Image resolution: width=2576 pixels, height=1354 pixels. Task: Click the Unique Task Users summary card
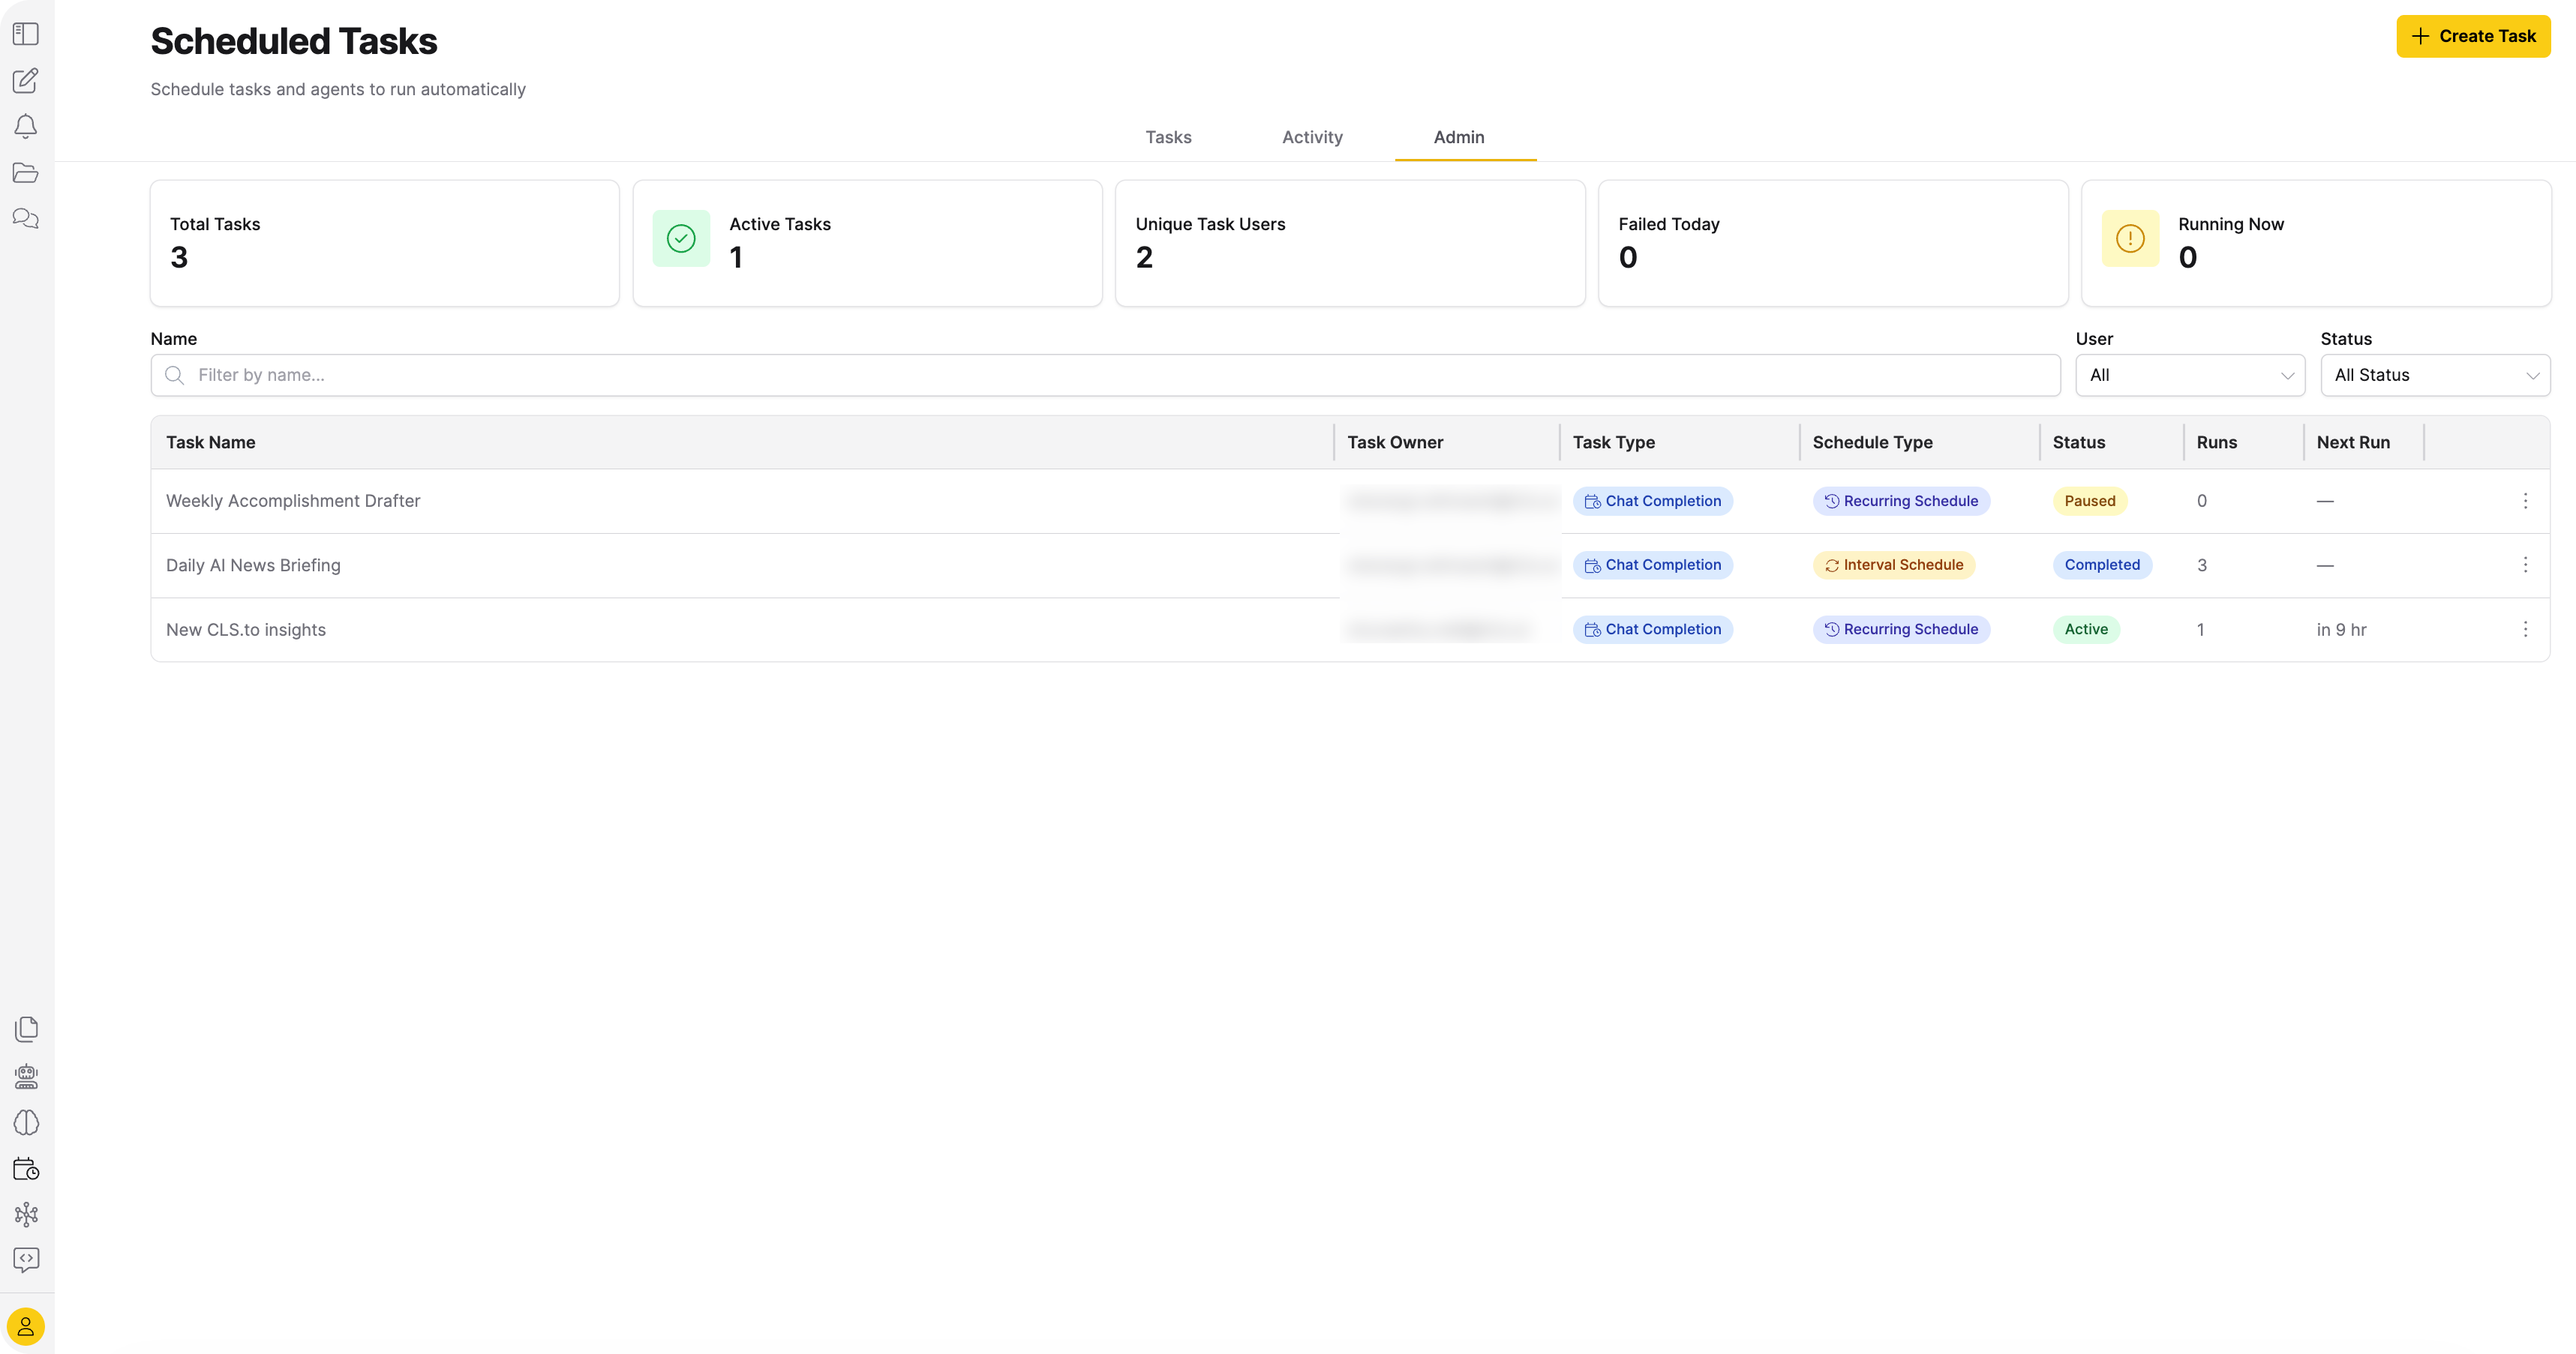(1350, 243)
